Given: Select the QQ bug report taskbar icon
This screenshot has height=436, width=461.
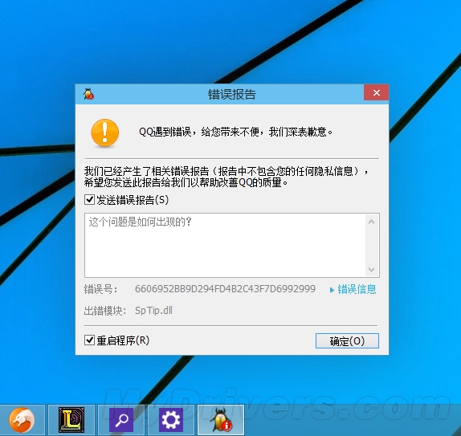Looking at the screenshot, I should click(x=221, y=420).
